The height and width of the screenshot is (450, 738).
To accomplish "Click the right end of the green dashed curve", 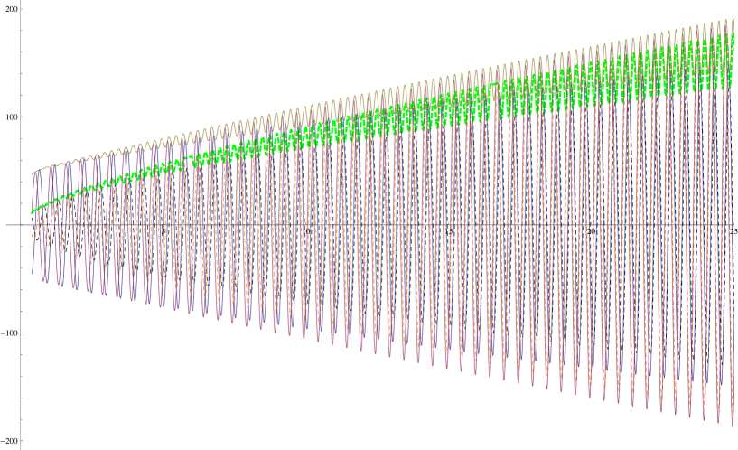I will (732, 61).
